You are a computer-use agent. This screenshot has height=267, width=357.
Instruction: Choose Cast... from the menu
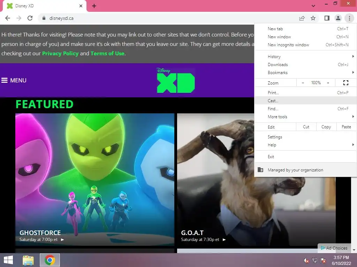click(x=305, y=100)
